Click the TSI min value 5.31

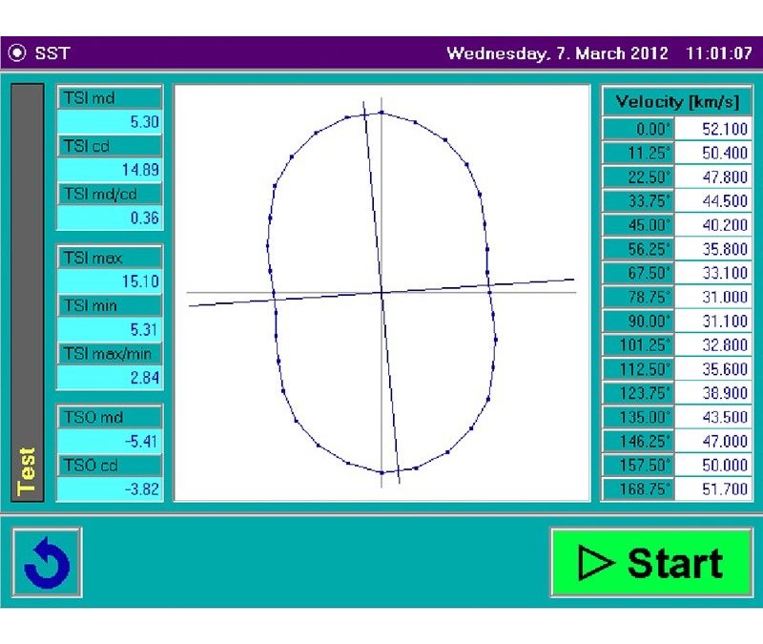[x=110, y=329]
